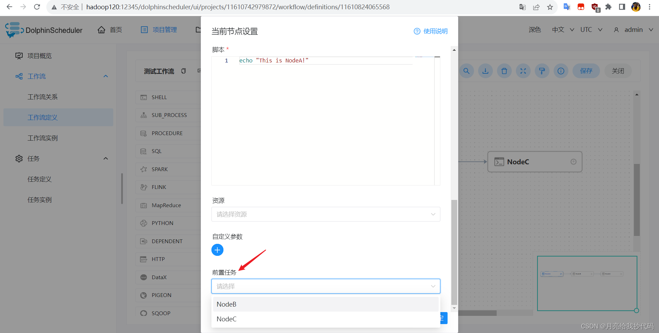Viewport: 659px width, 333px height.
Task: Click the DolphinScheduler logo
Action: click(x=44, y=30)
